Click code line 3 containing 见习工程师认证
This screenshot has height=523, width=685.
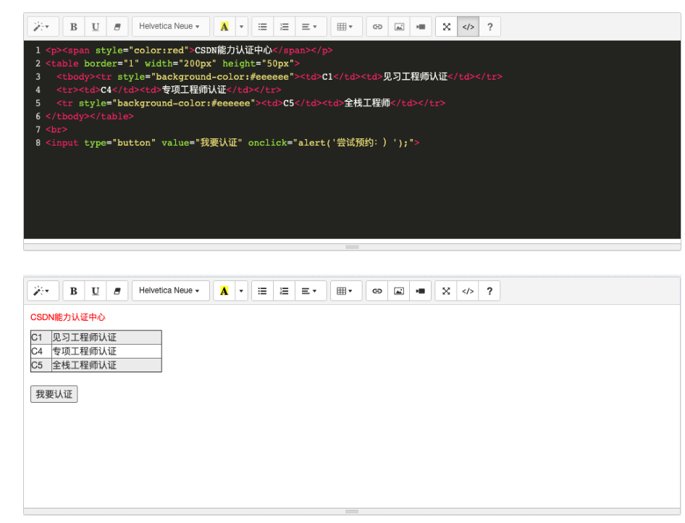(280, 77)
